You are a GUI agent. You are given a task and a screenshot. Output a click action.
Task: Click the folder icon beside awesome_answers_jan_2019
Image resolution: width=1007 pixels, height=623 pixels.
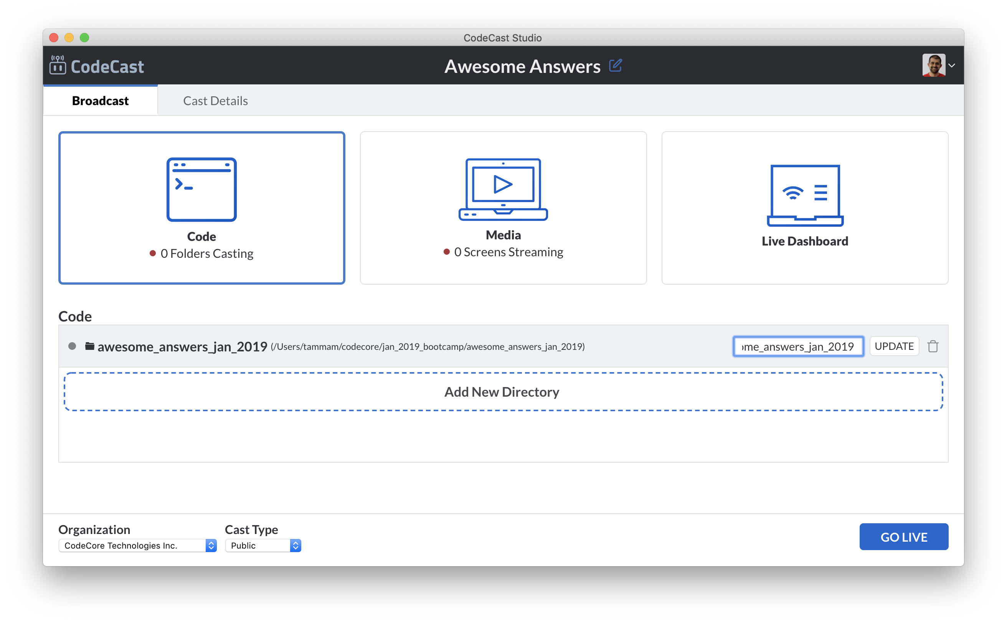tap(89, 346)
